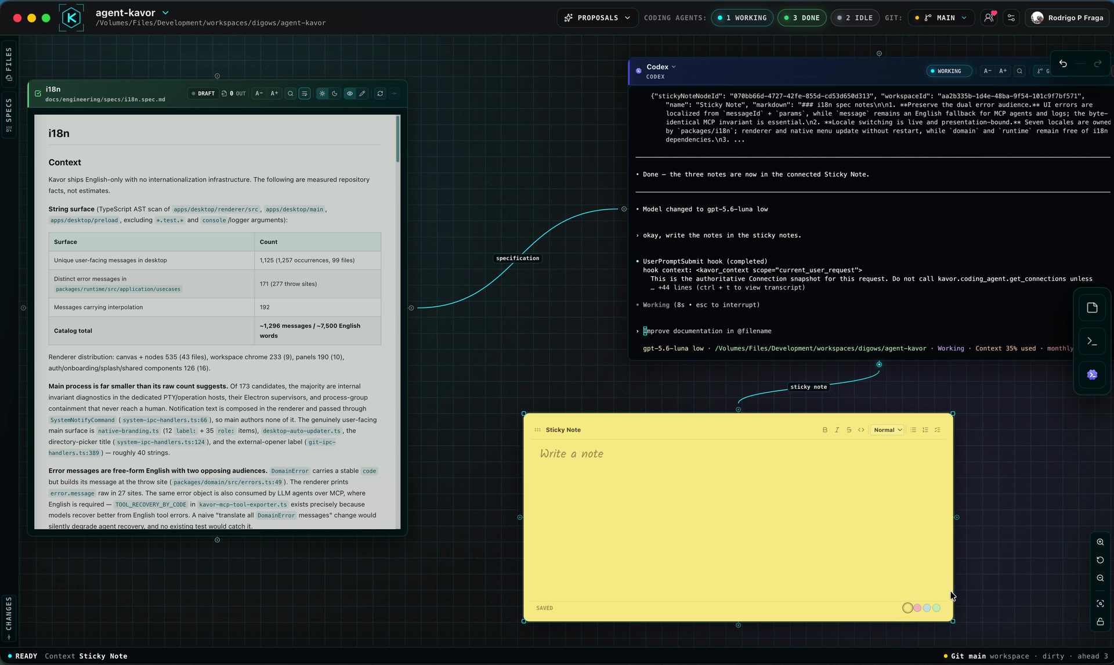Click the Kavor app logo
The height and width of the screenshot is (665, 1114).
[x=71, y=17]
